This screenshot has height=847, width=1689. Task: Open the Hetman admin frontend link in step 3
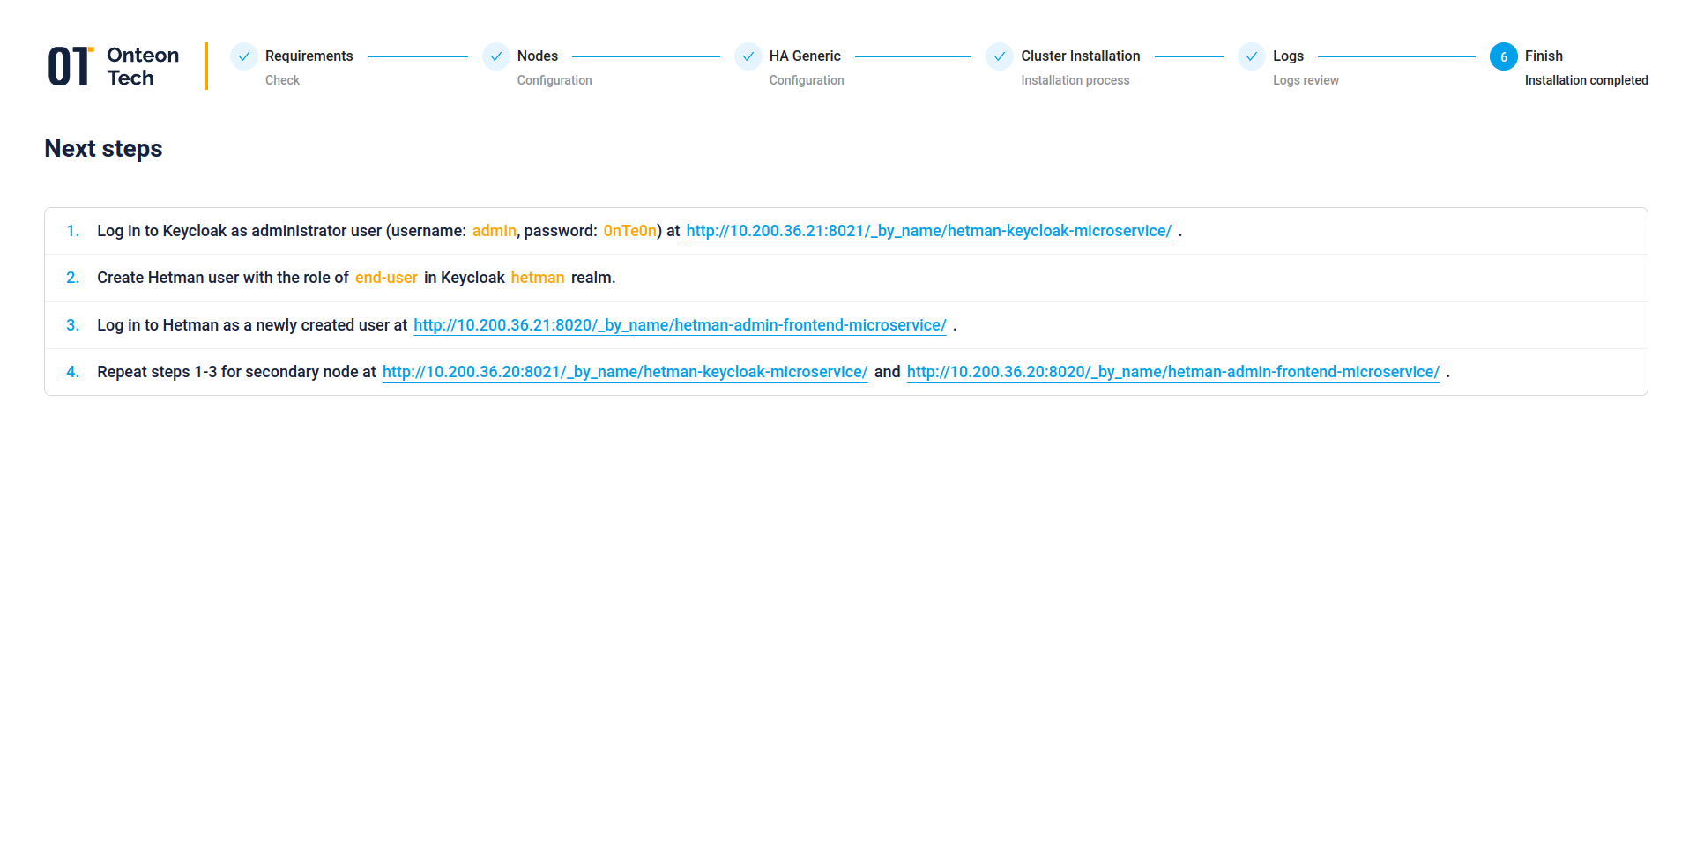point(679,325)
